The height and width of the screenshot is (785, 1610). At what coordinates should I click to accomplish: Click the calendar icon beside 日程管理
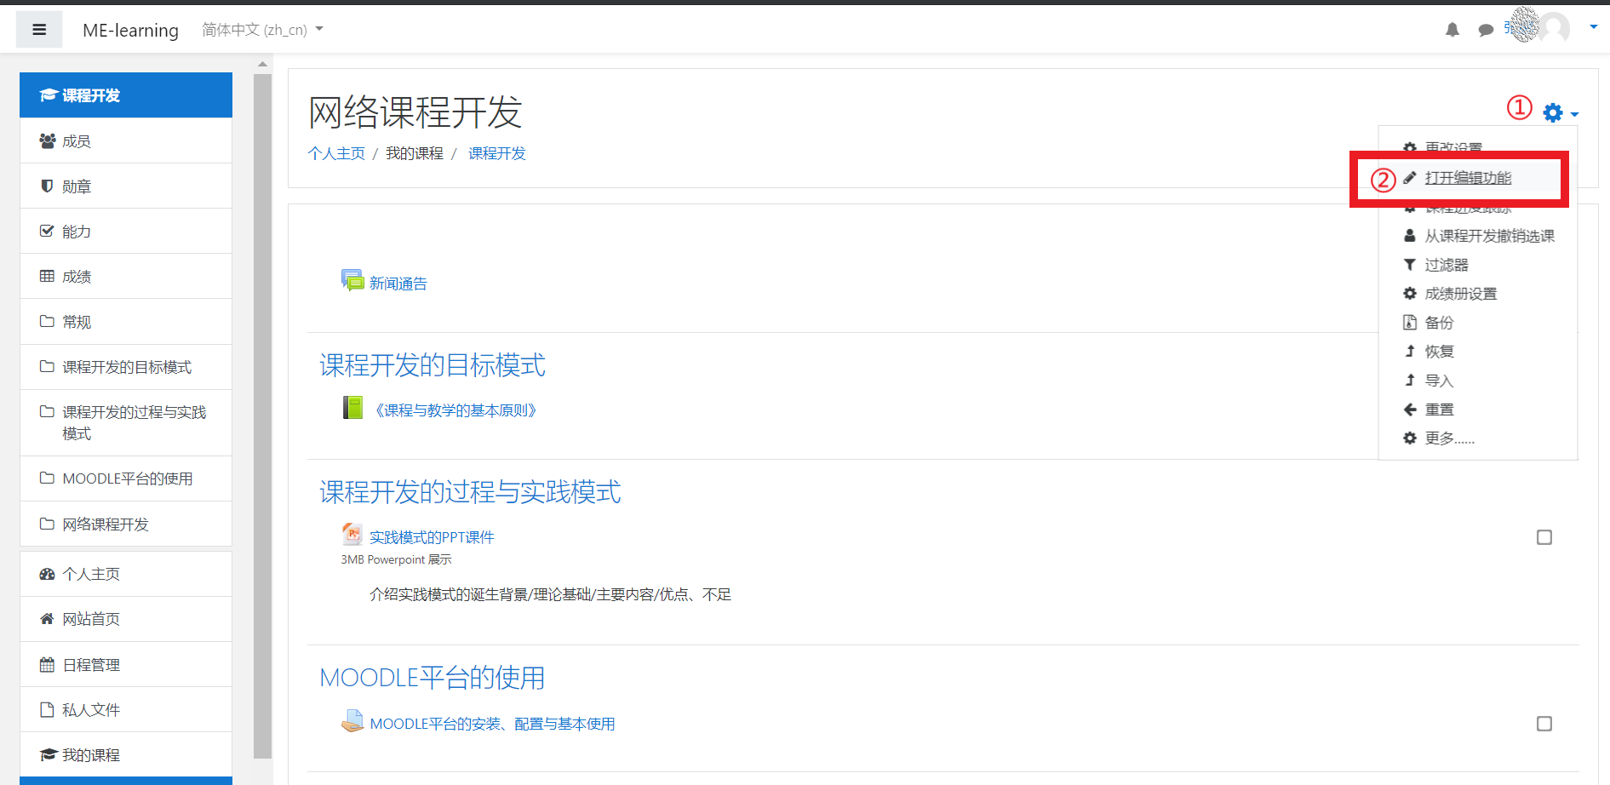pos(47,664)
